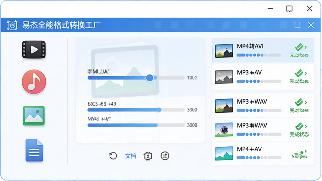This screenshot has width=322, height=181.
Task: Click the progress bar under MP3+AV
Action: pyautogui.click(x=259, y=81)
